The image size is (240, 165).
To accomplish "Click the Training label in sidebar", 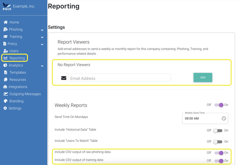I will click(x=16, y=37).
